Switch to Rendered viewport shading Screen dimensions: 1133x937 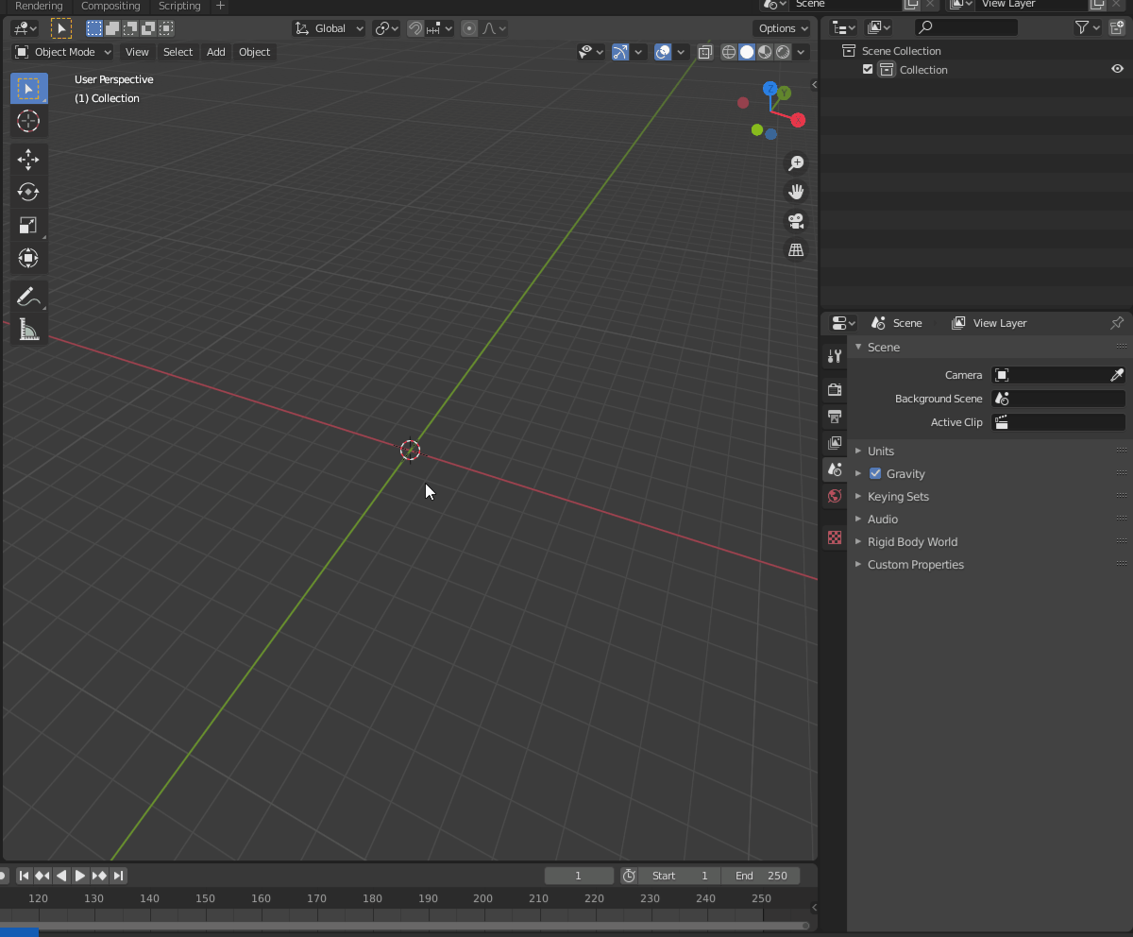click(x=783, y=52)
